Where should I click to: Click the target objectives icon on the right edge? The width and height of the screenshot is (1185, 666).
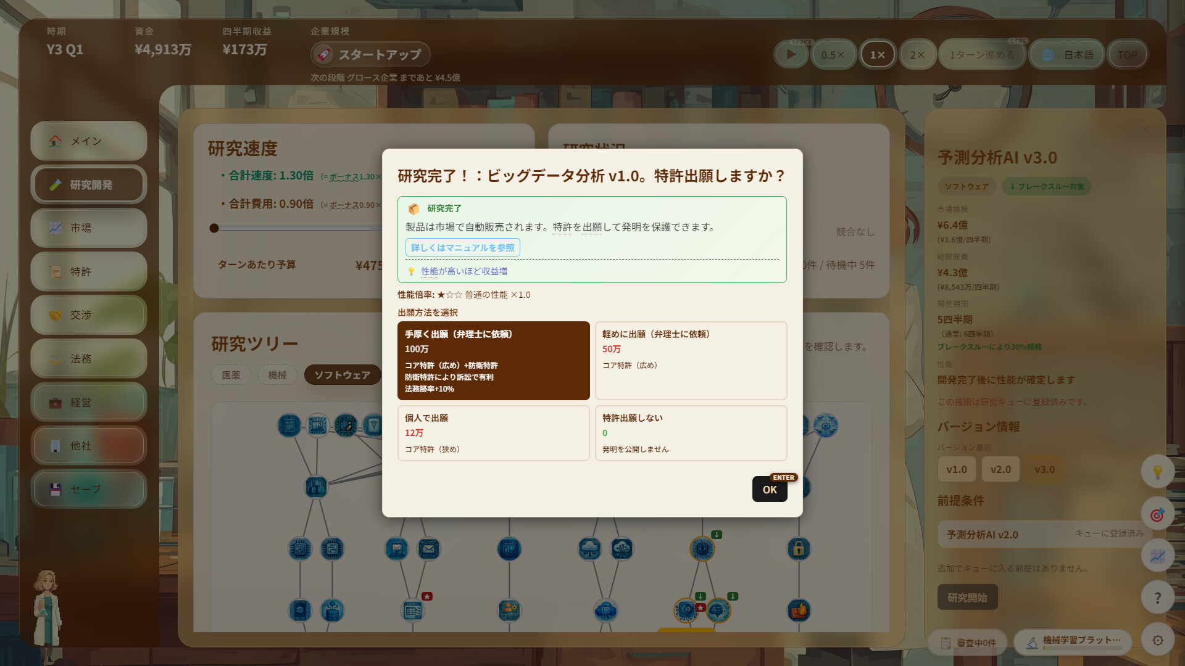click(x=1158, y=513)
